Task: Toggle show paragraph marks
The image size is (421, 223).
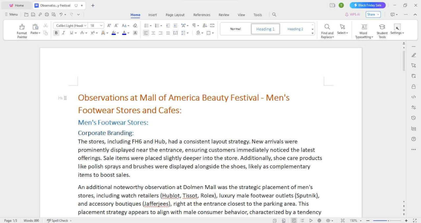Action: (194, 25)
